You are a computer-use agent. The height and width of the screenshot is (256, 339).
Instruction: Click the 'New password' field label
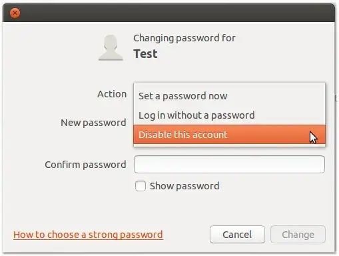[93, 123]
